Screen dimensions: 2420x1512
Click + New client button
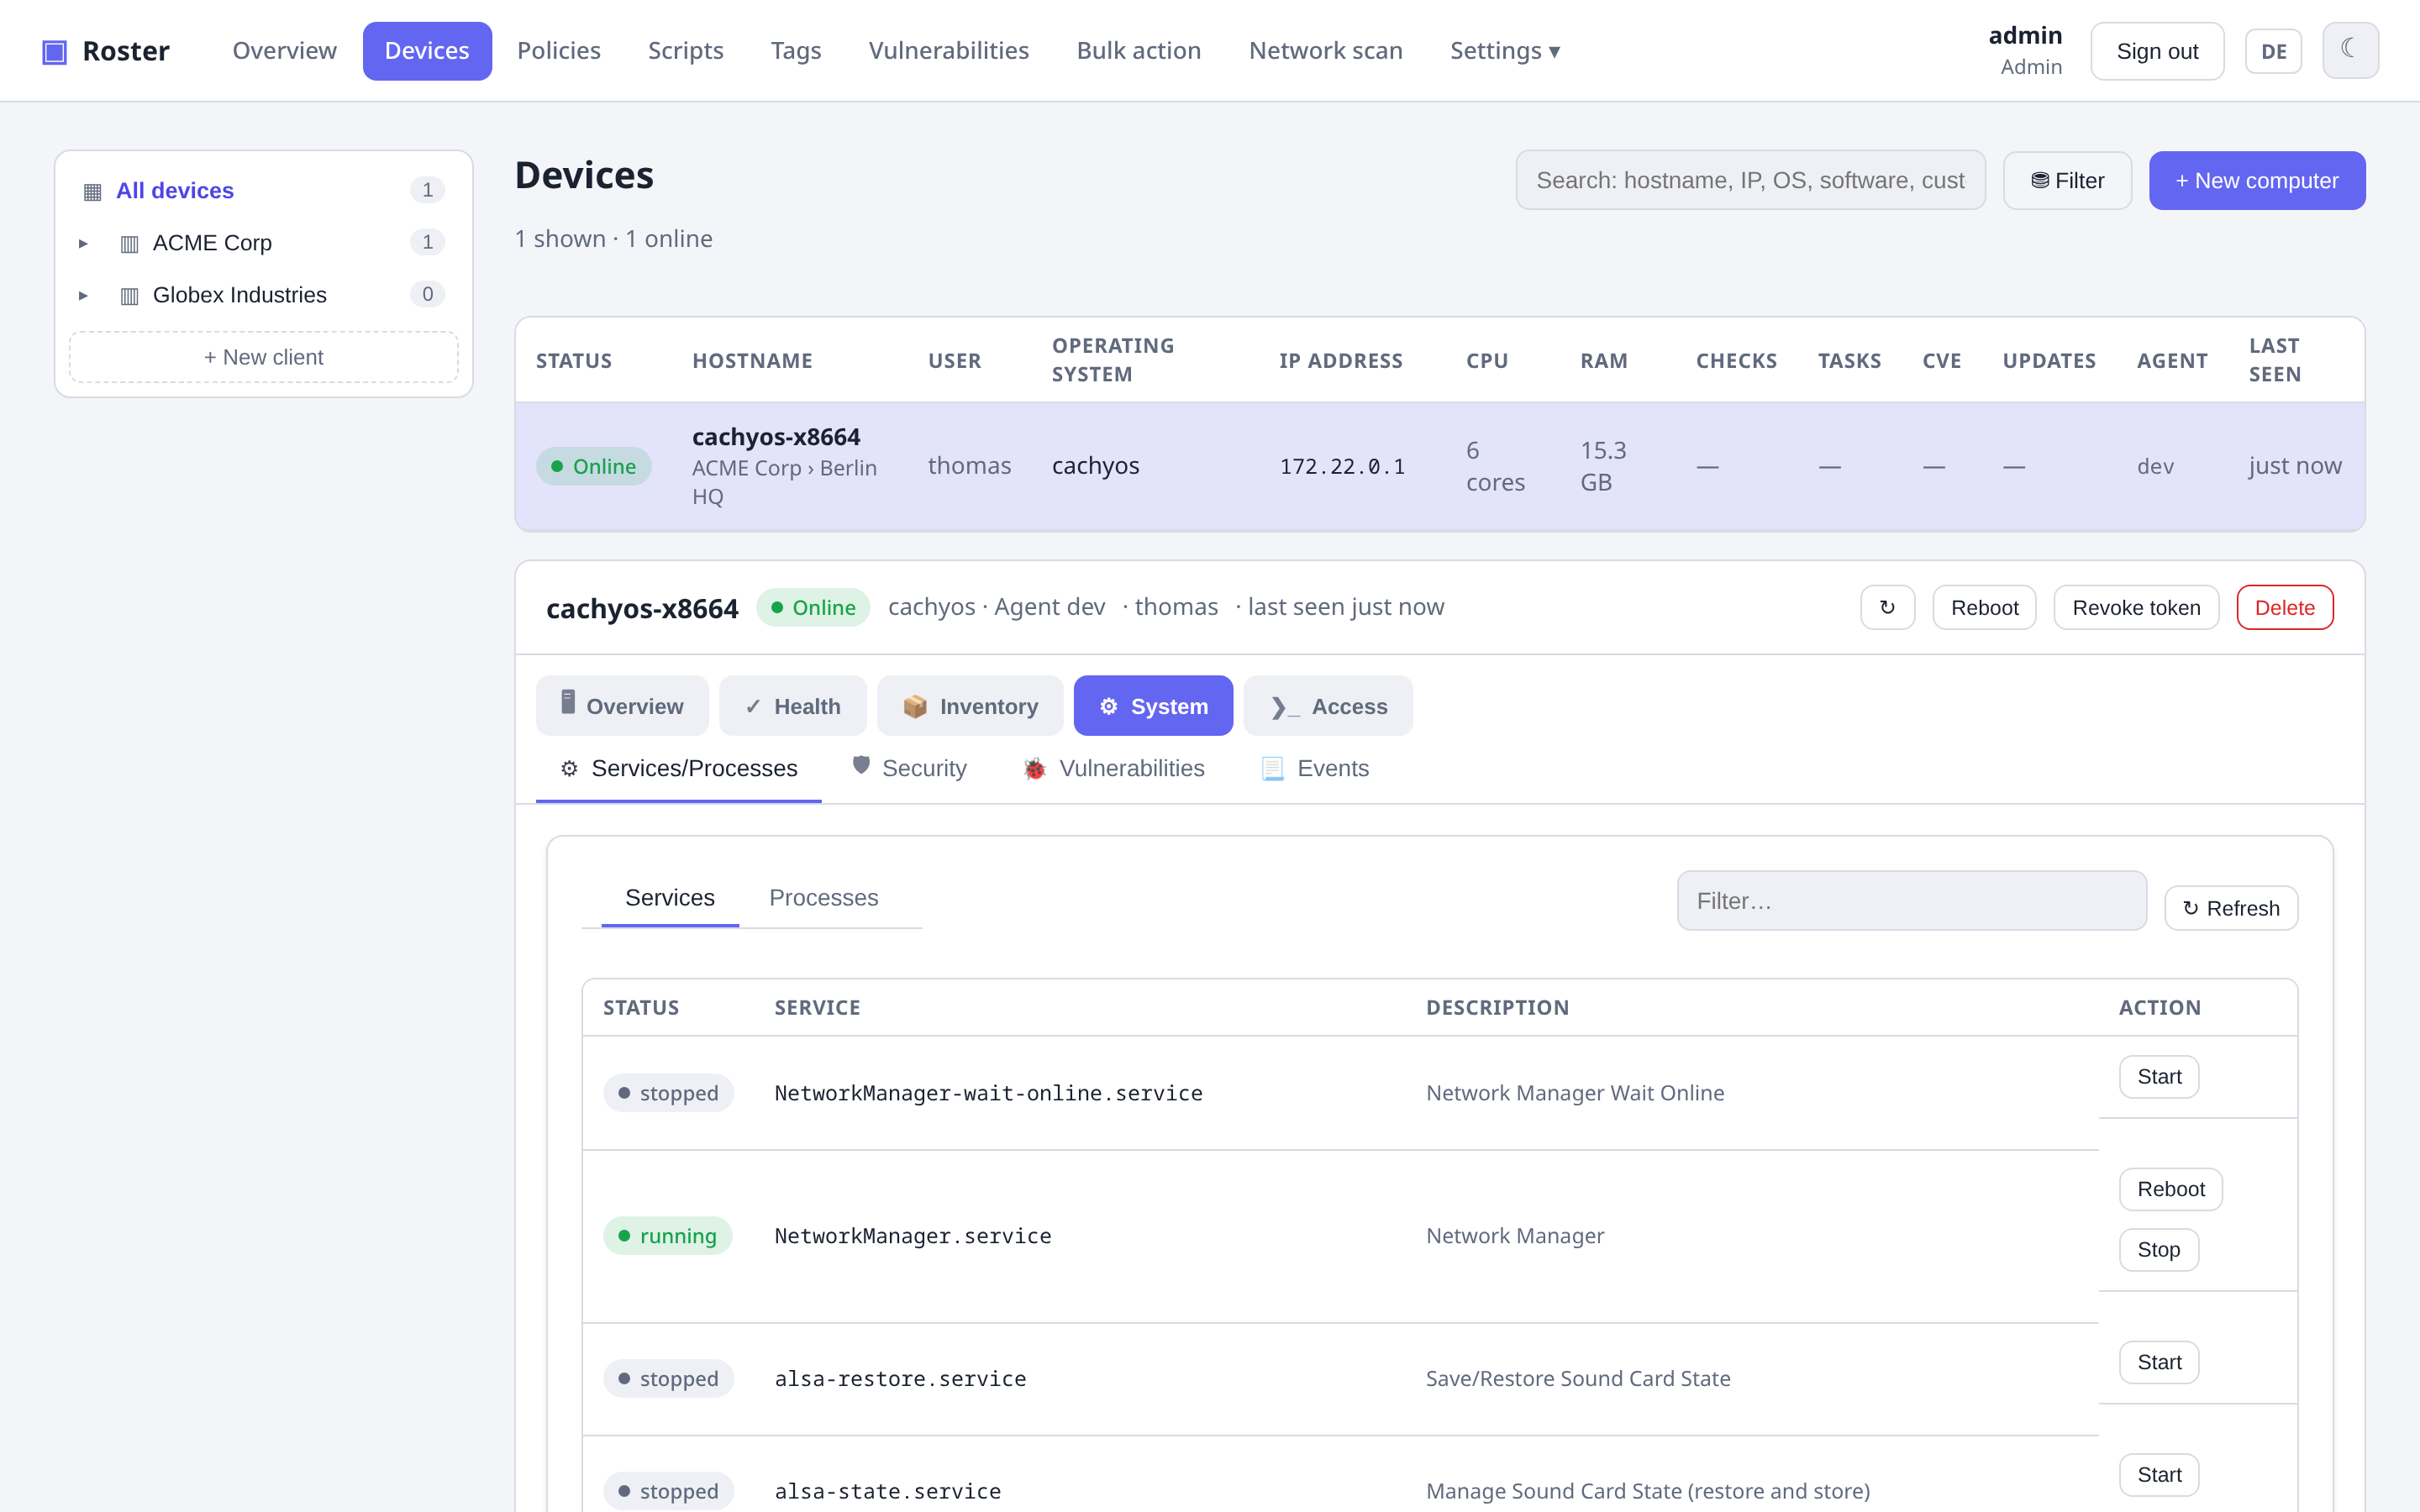[264, 357]
